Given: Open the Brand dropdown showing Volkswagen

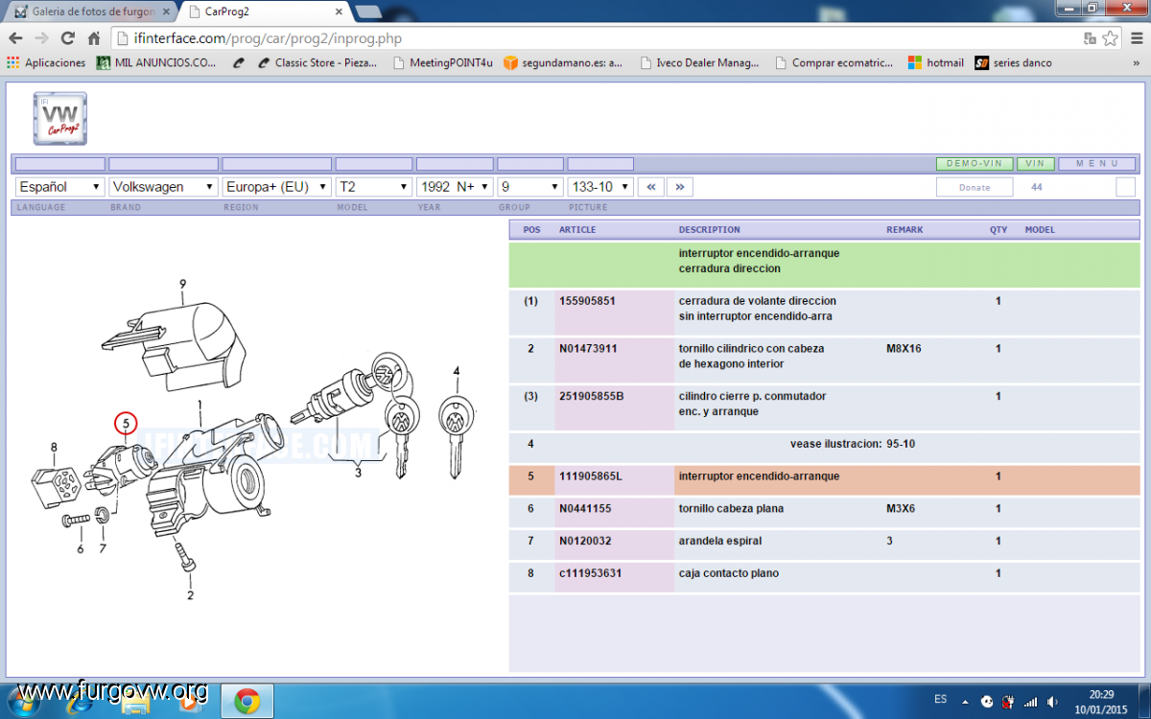Looking at the screenshot, I should click(164, 187).
